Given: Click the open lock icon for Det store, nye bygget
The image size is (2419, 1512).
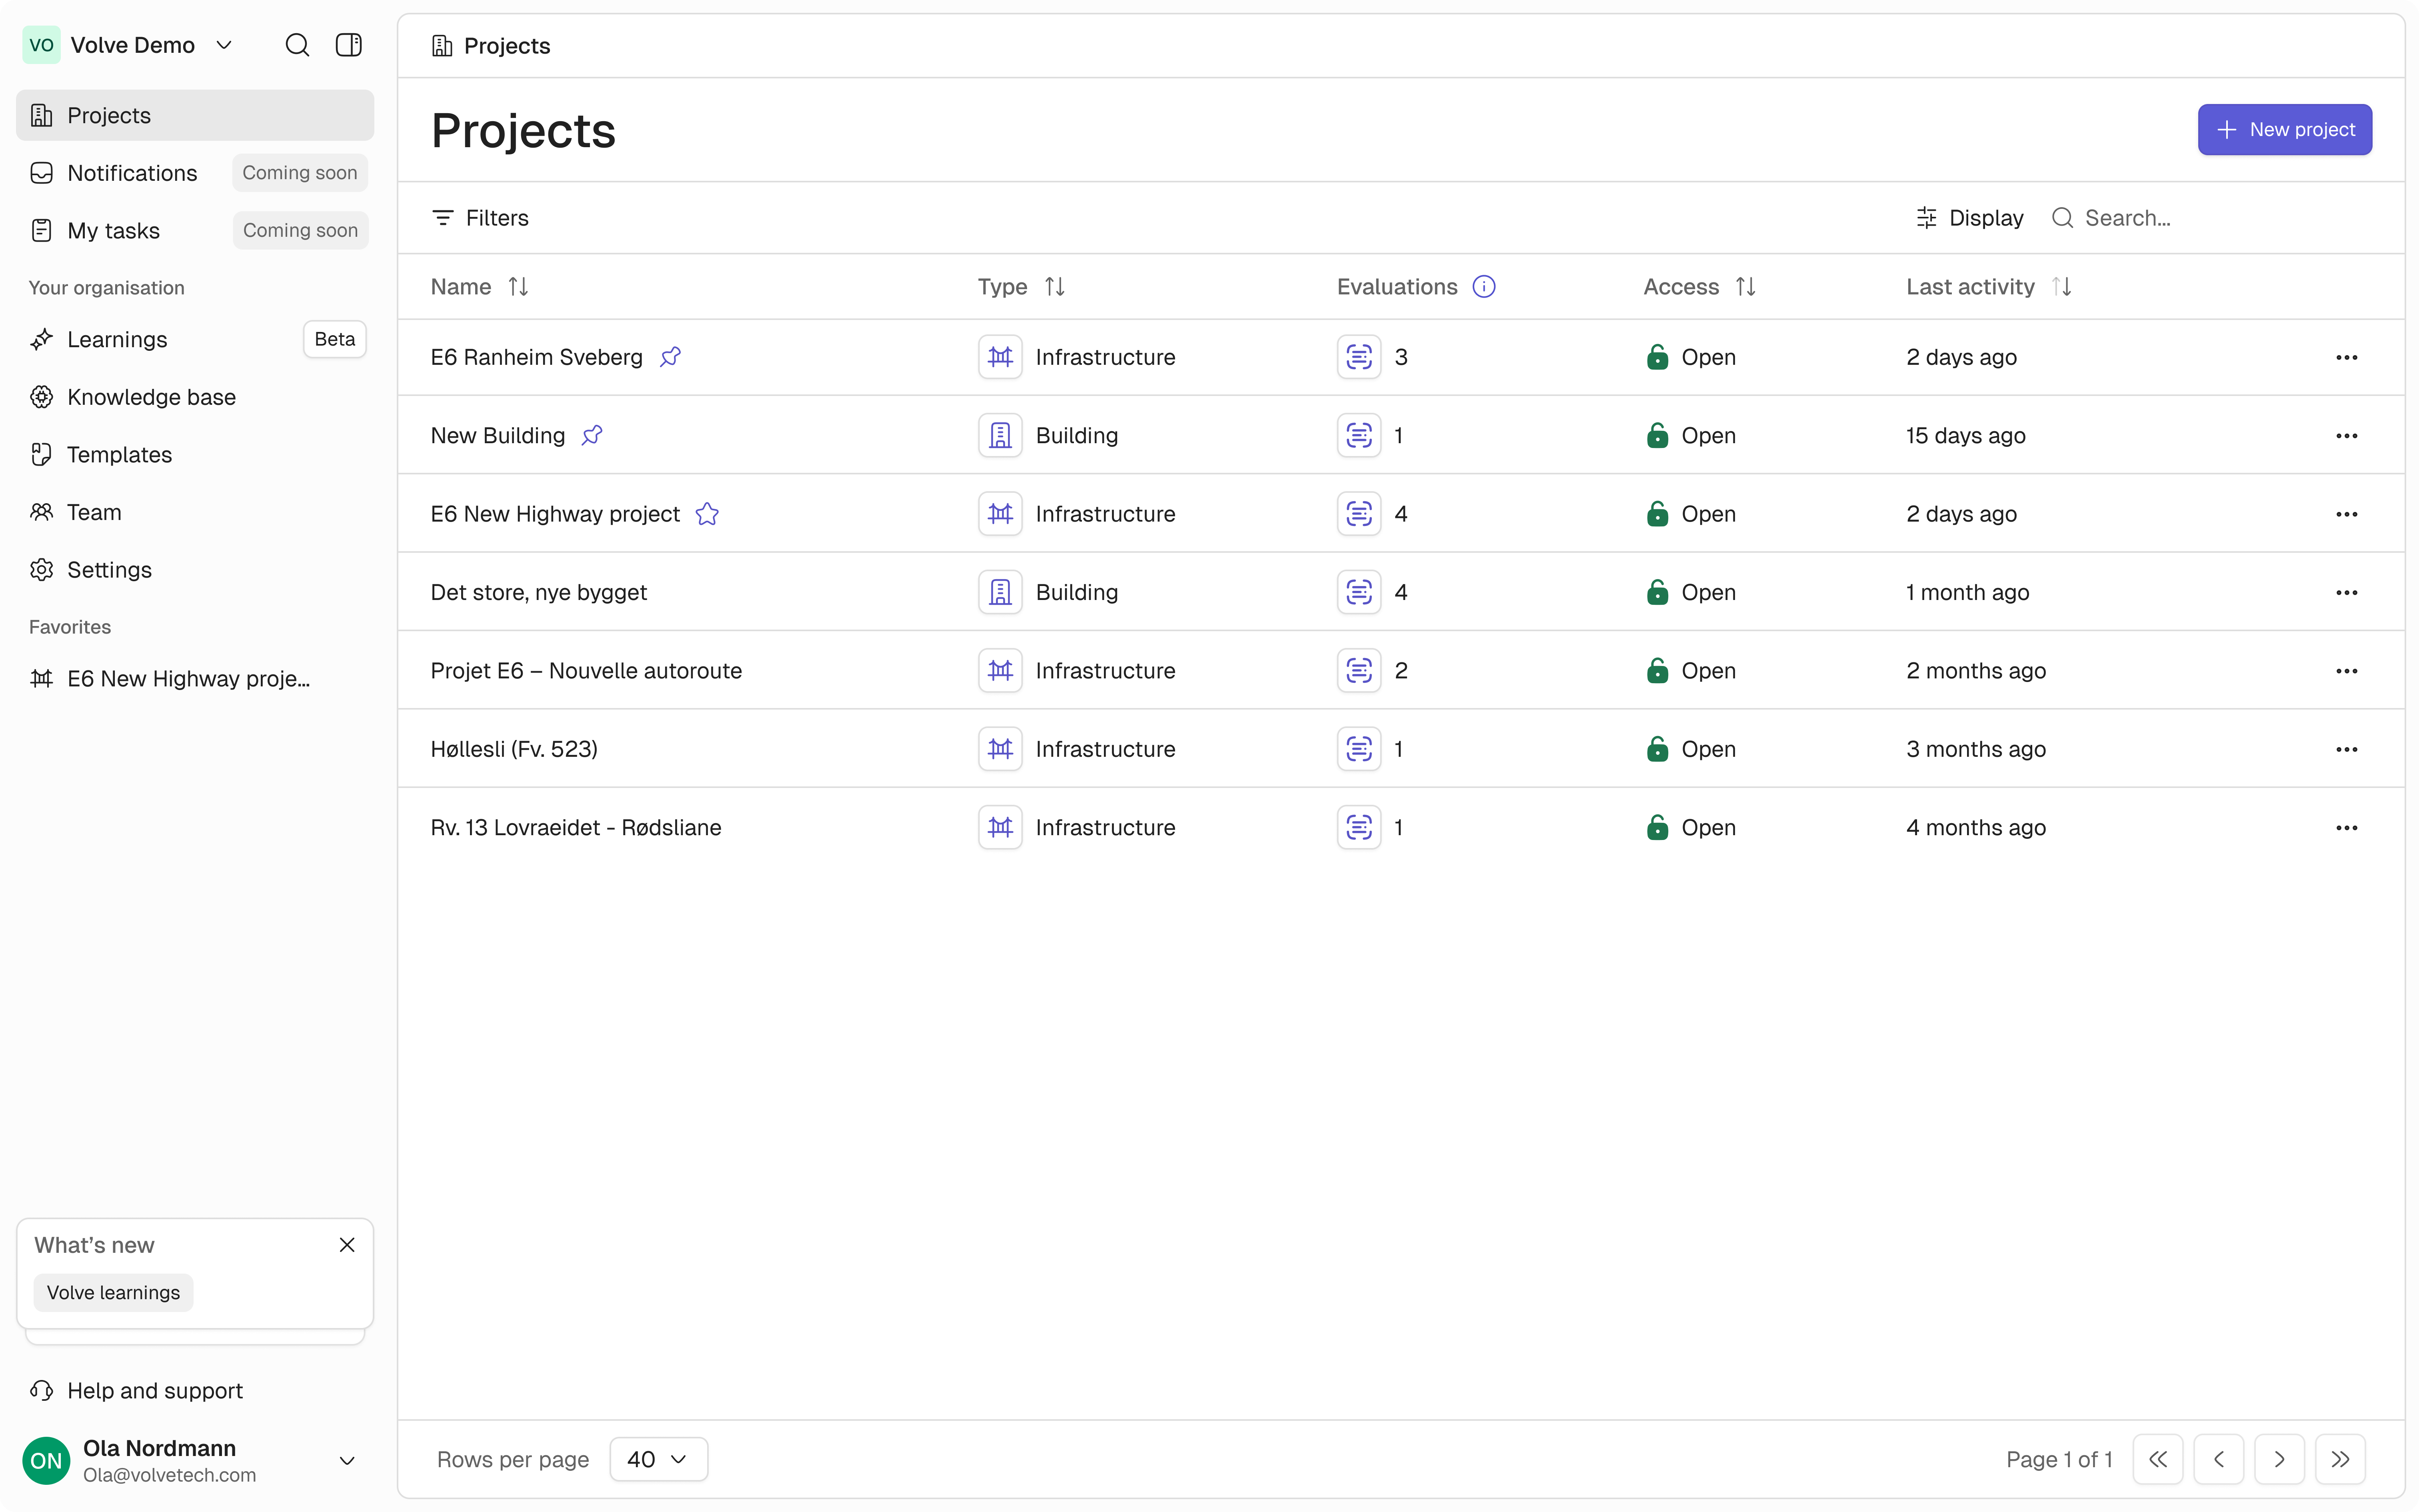Looking at the screenshot, I should [1657, 592].
